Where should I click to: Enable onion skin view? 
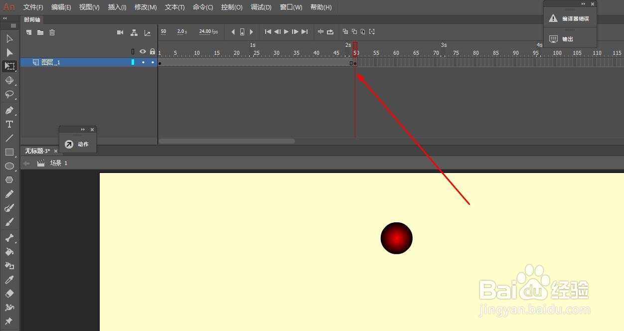pyautogui.click(x=345, y=31)
